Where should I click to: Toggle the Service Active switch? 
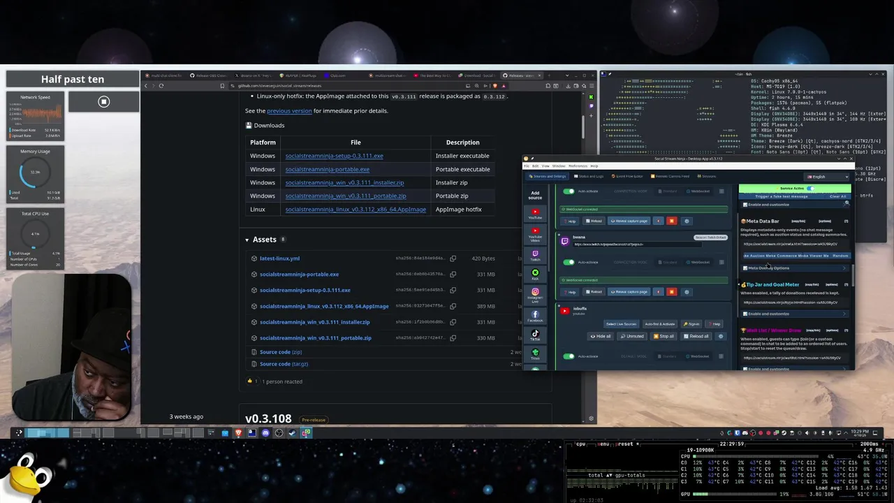(810, 188)
